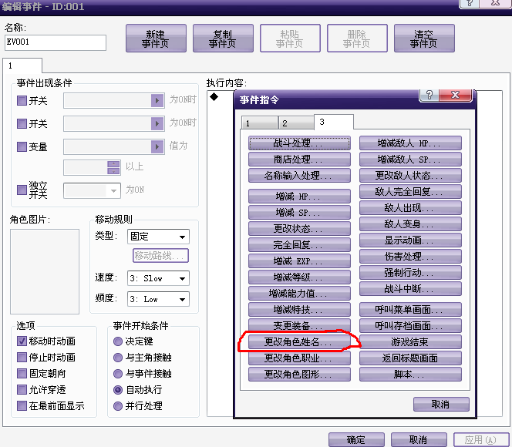
Task: Click the 增减 EXP command
Action: (299, 261)
